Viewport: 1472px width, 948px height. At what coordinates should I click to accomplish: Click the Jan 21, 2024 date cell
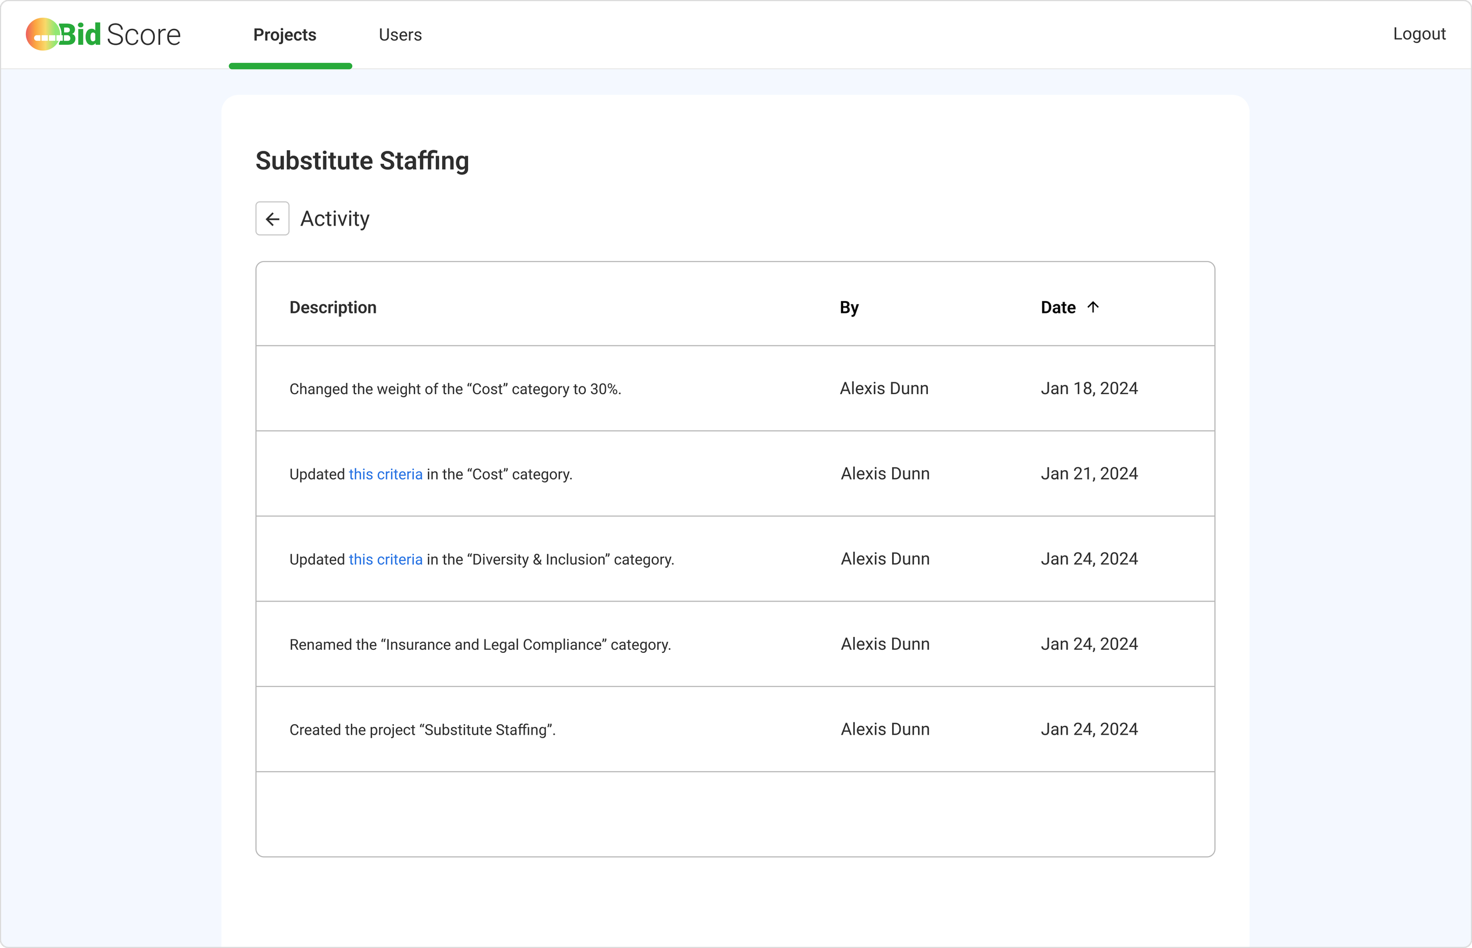pyautogui.click(x=1089, y=473)
